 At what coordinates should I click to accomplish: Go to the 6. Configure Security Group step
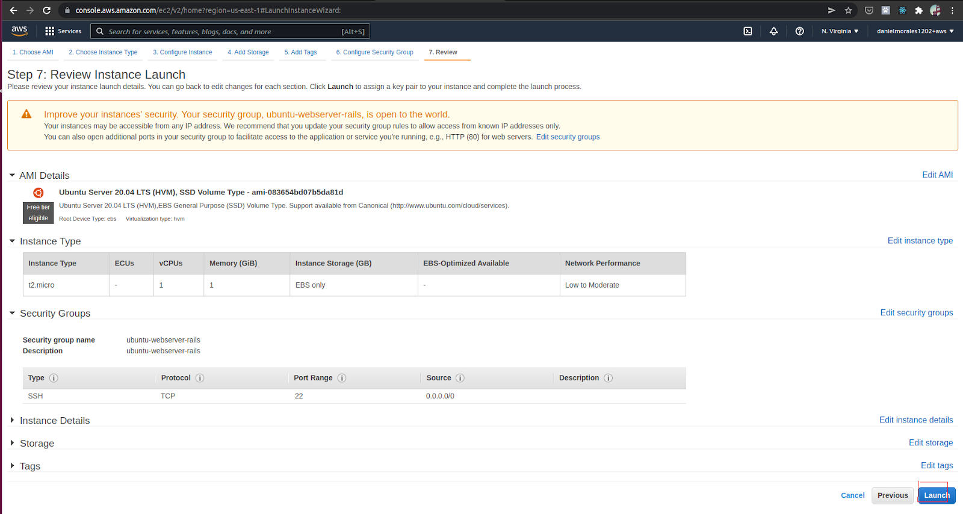click(374, 52)
